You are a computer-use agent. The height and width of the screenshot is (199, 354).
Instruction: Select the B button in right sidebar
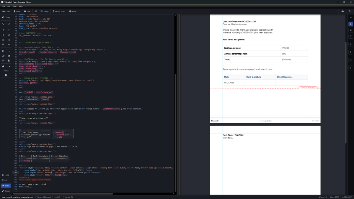pyautogui.click(x=351, y=24)
